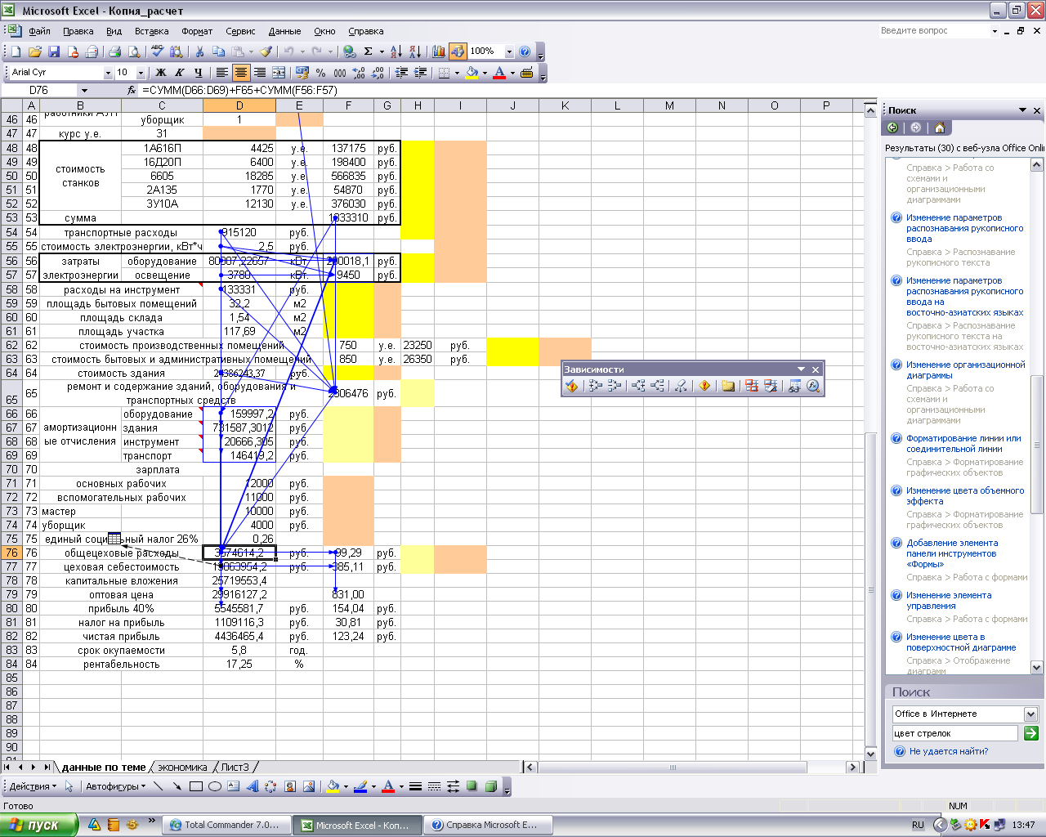Screen dimensions: 1046x837
Task: Click the Save floppy disk icon
Action: (54, 51)
